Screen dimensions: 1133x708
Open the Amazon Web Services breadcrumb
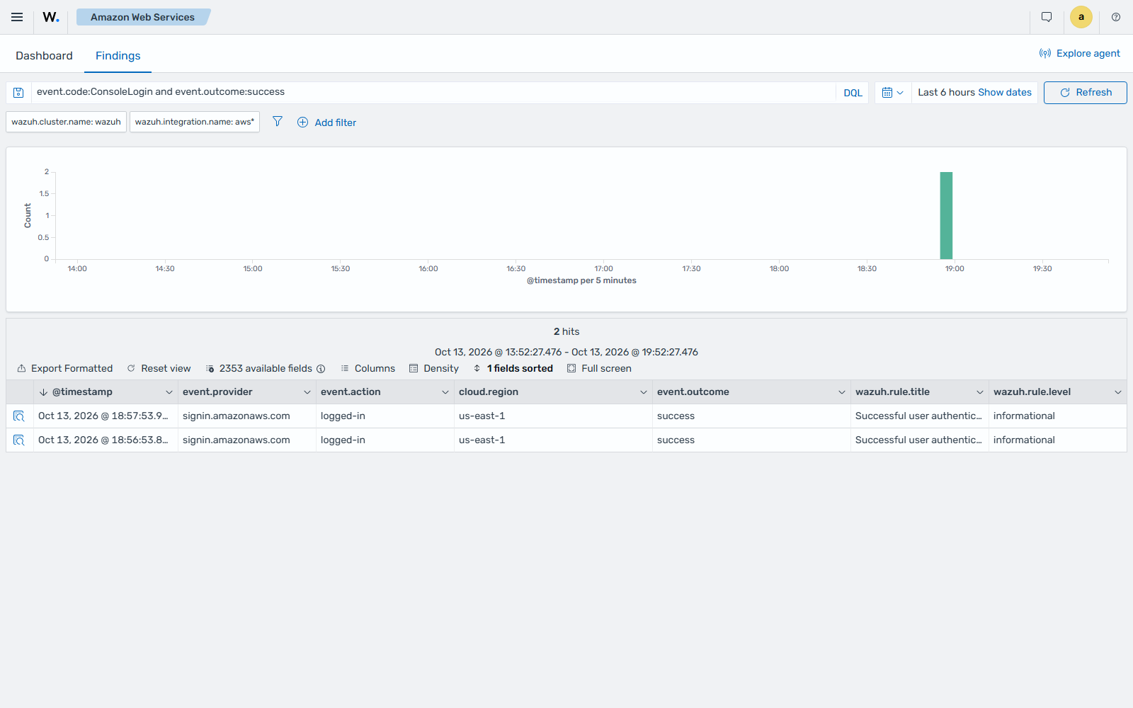tap(142, 17)
